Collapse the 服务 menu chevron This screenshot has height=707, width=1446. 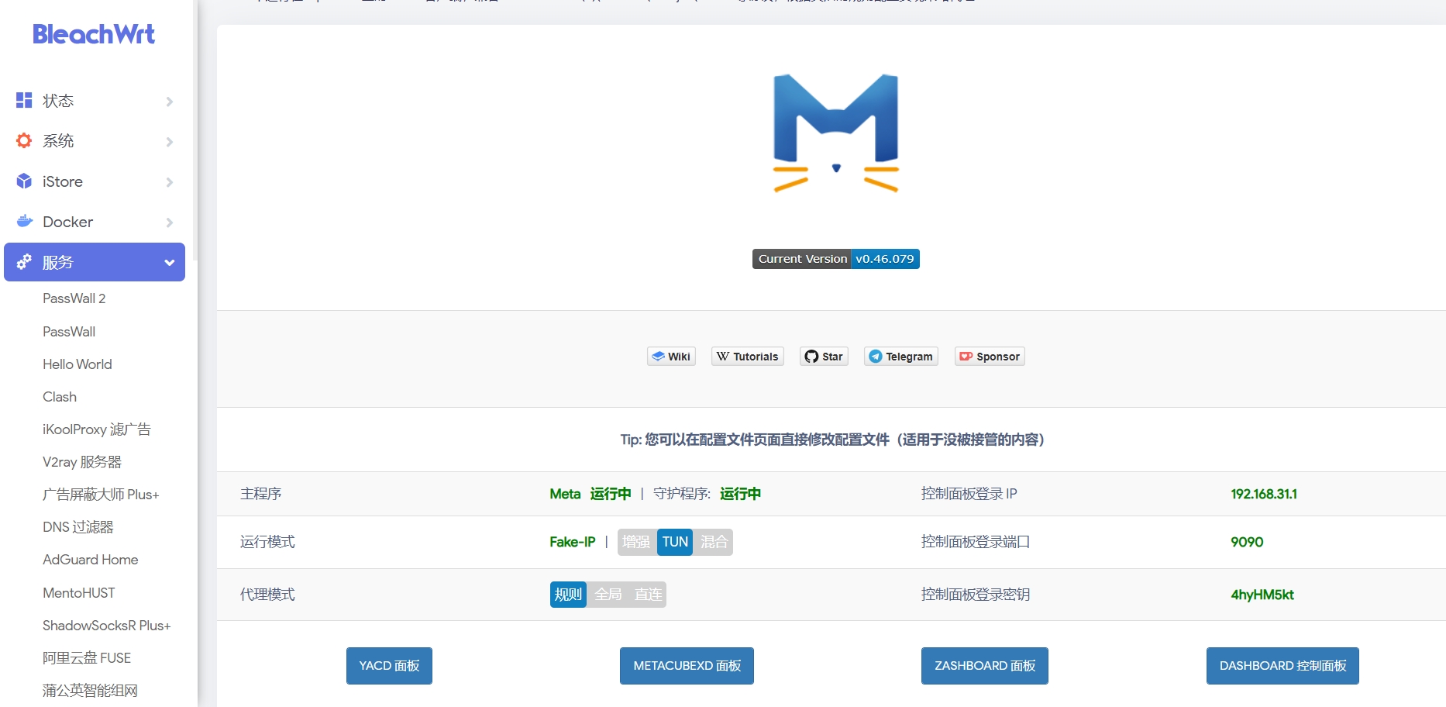(169, 262)
